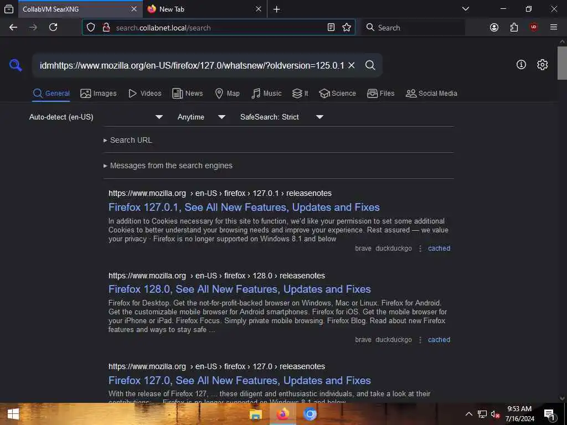The height and width of the screenshot is (425, 567).
Task: Switch to News search category
Action: (x=188, y=93)
